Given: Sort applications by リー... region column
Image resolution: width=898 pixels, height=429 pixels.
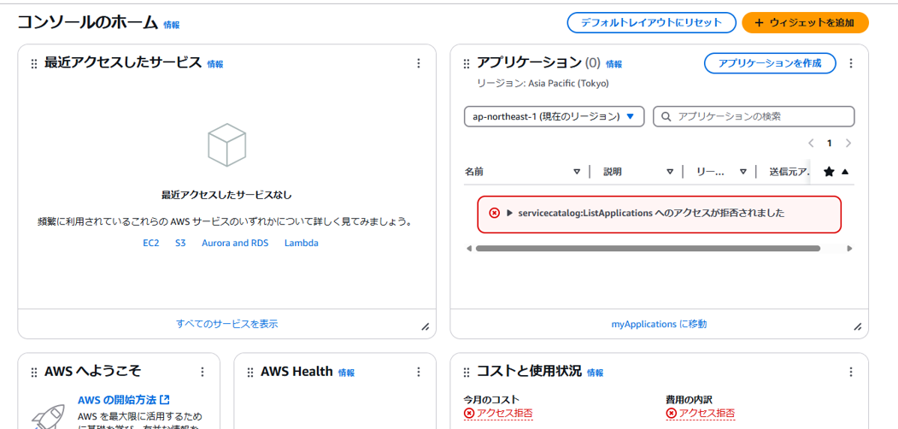Looking at the screenshot, I should point(742,171).
